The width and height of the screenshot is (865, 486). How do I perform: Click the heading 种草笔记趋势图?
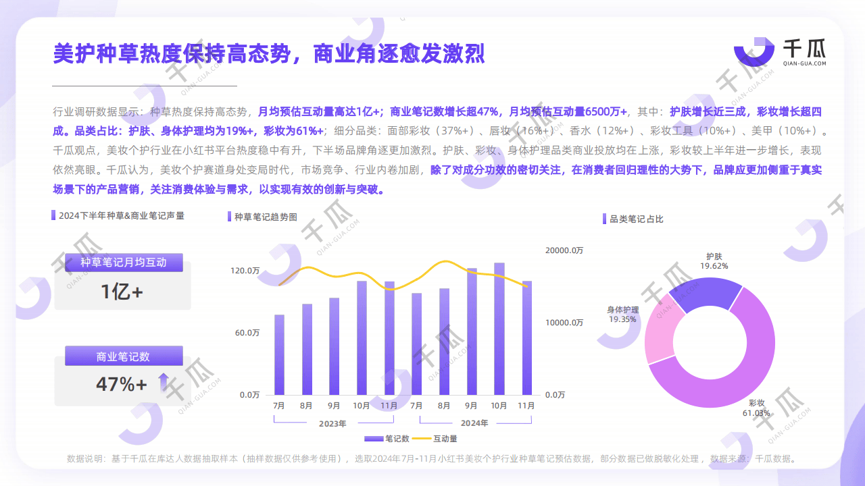click(x=266, y=217)
